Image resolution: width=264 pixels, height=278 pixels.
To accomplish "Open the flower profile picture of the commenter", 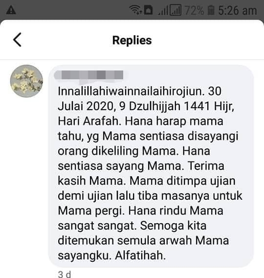I will [26, 81].
